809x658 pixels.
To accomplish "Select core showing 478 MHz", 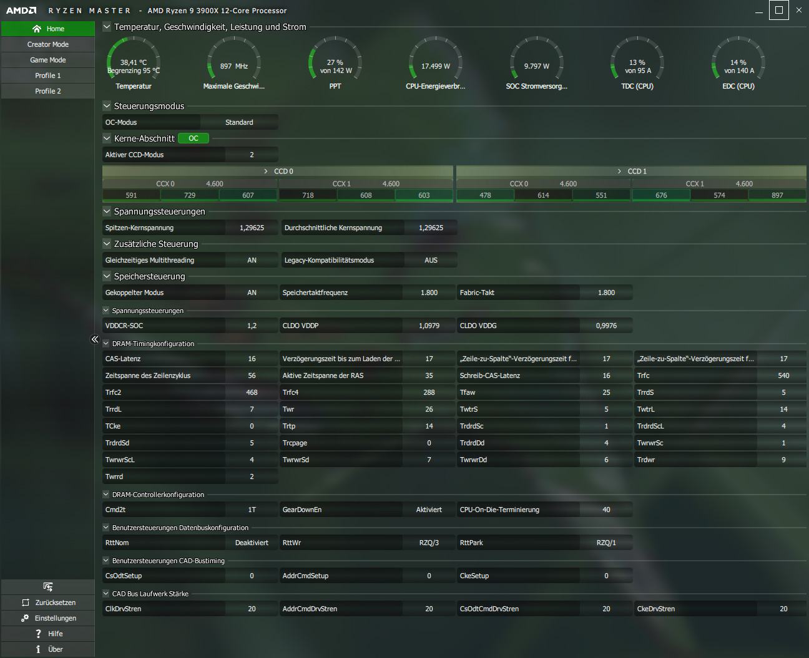I will (x=485, y=195).
